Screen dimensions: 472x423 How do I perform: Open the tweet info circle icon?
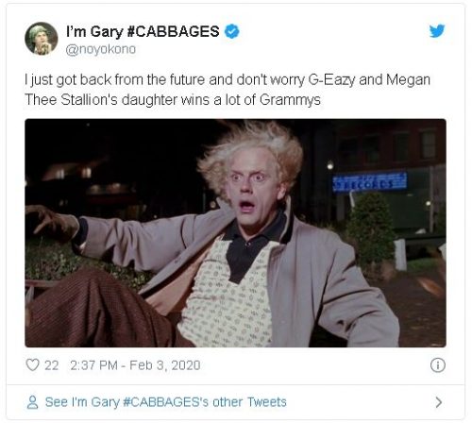pos(438,365)
